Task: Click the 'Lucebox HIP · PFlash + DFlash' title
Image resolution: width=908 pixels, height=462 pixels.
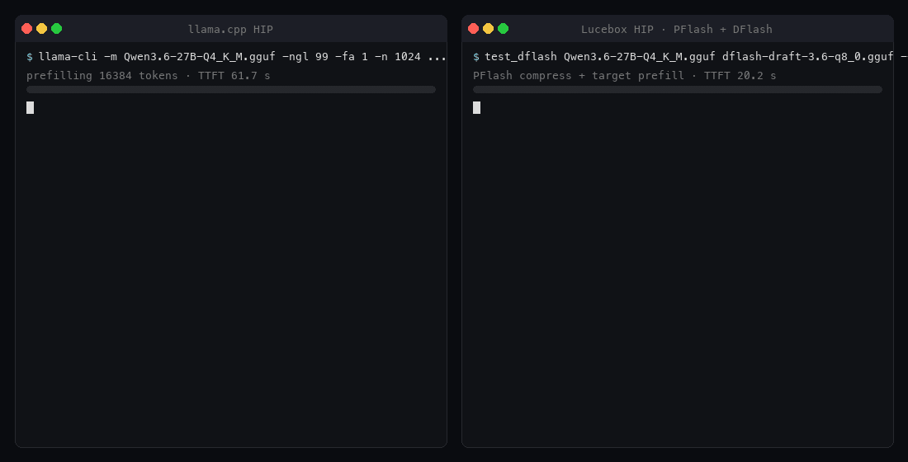Action: pos(676,29)
